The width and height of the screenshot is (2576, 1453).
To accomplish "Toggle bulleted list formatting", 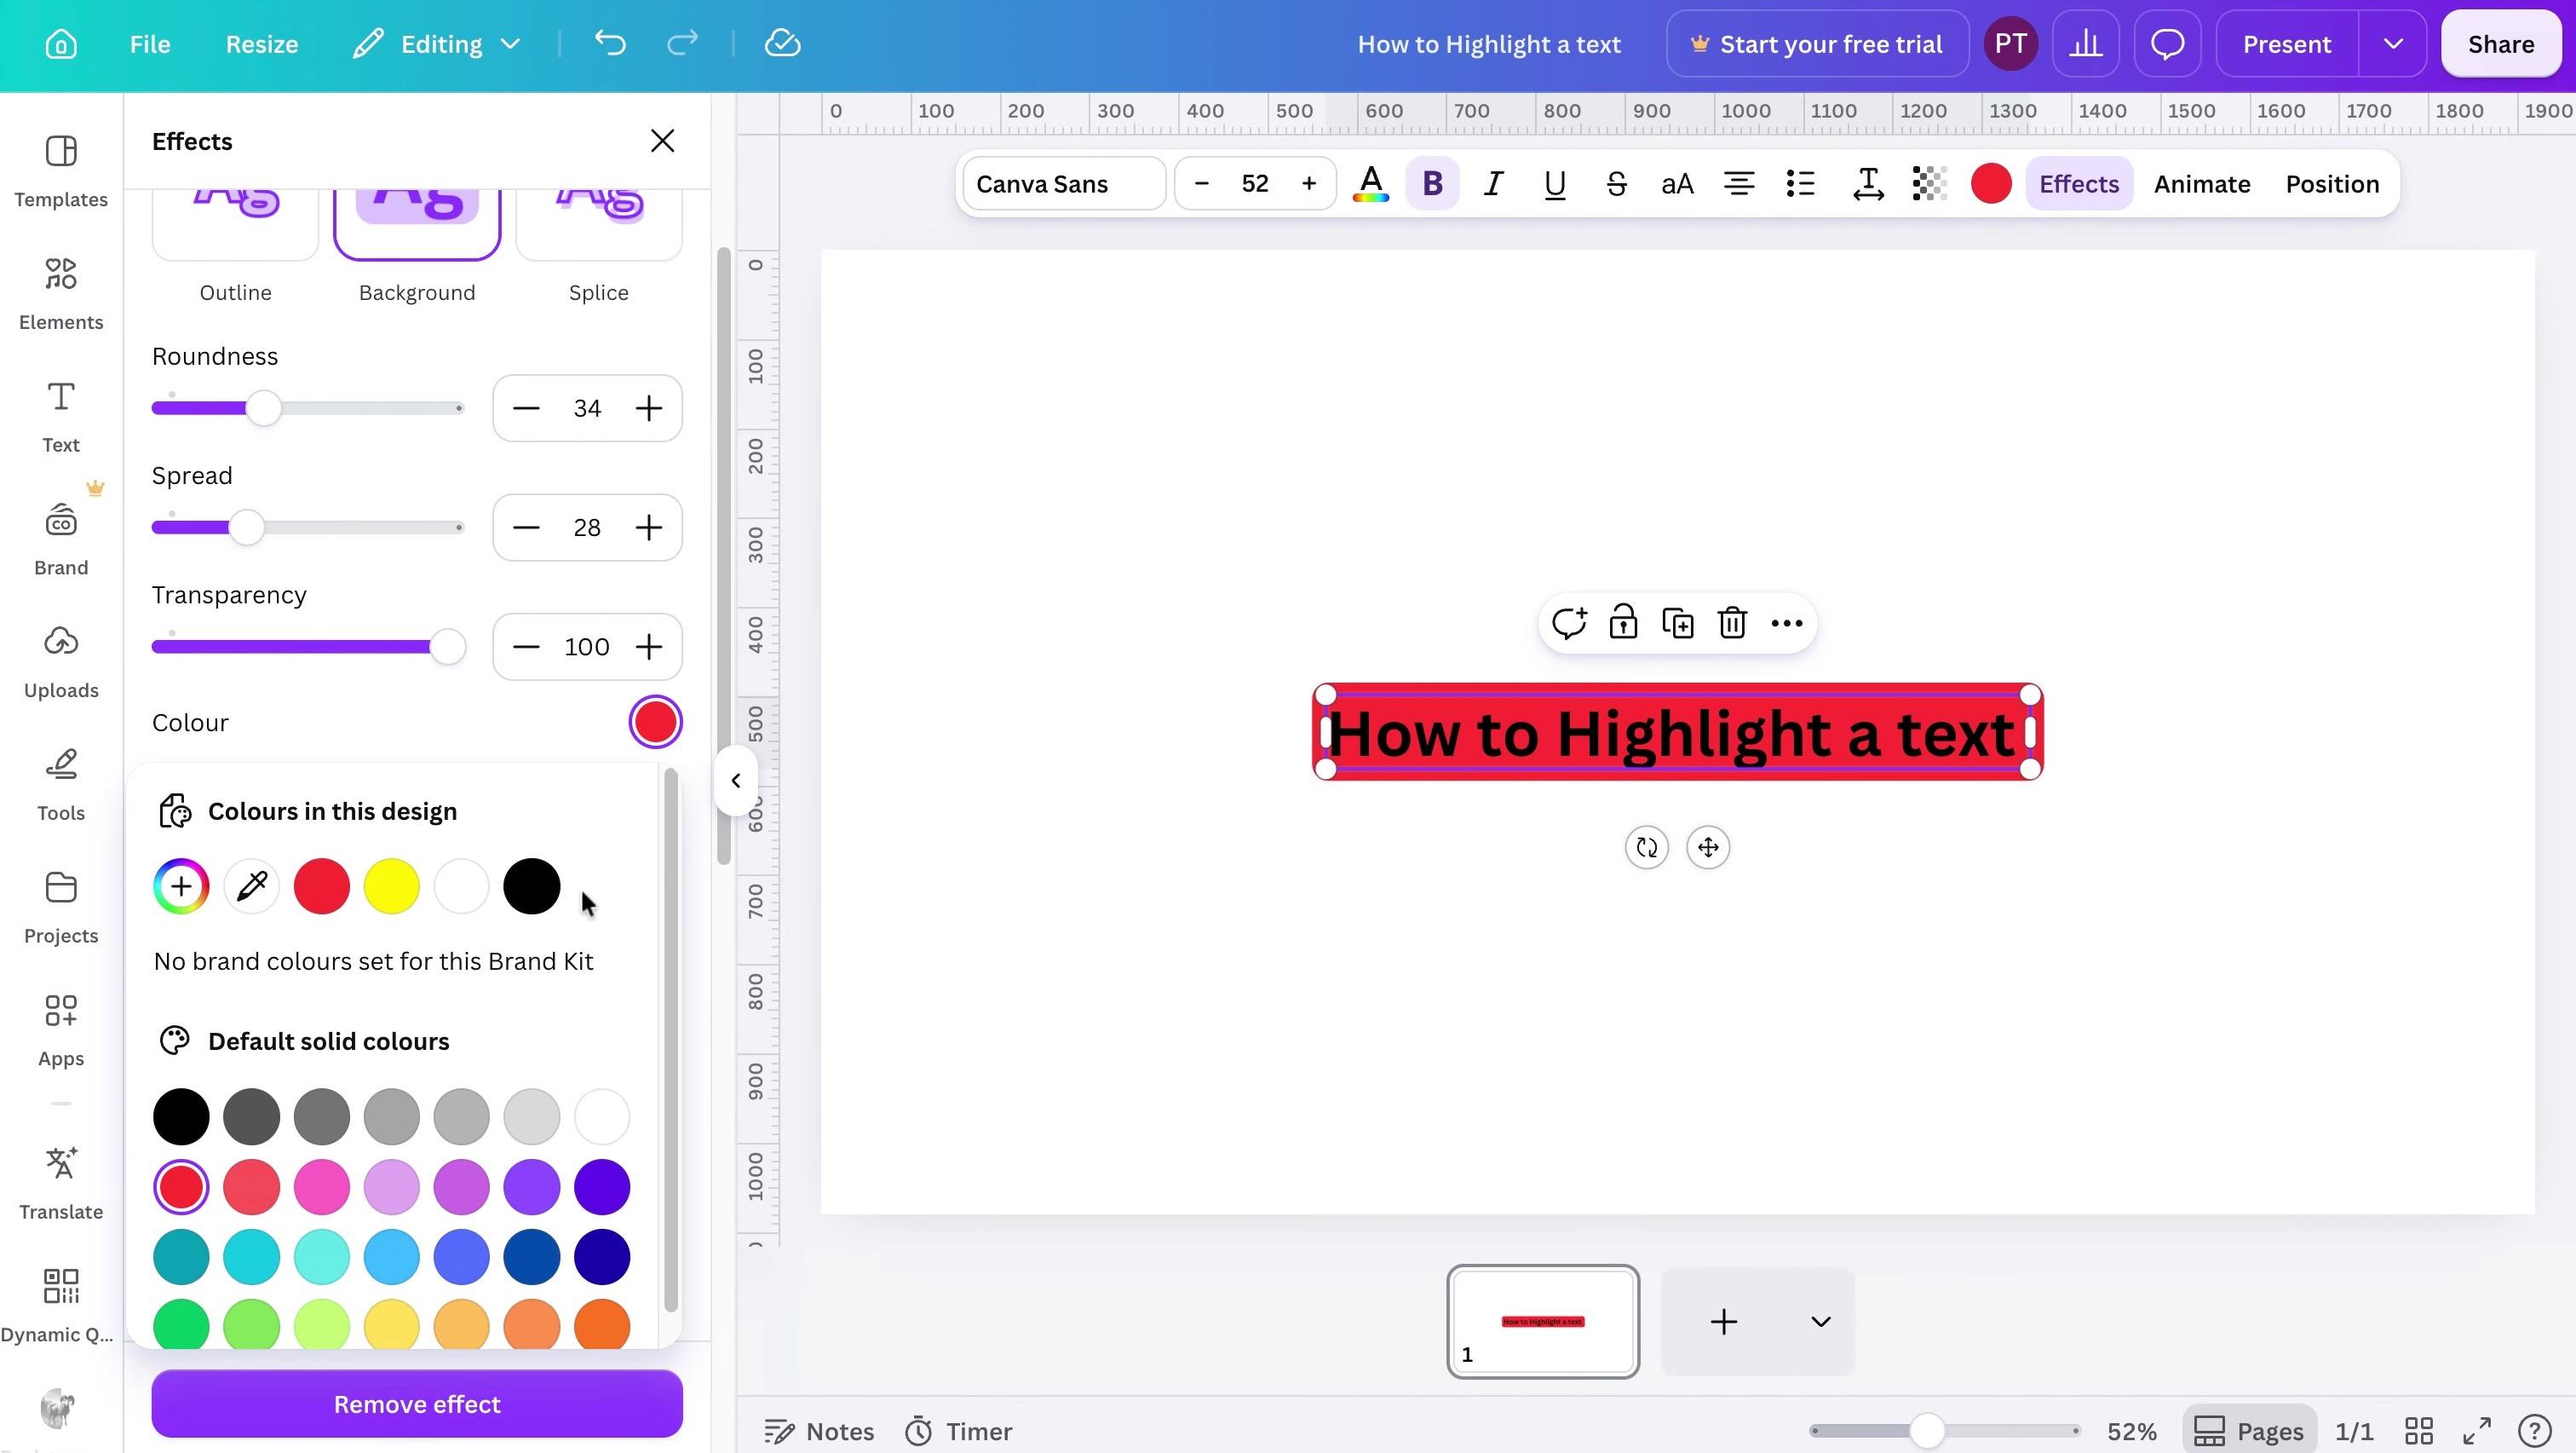I will (1800, 184).
